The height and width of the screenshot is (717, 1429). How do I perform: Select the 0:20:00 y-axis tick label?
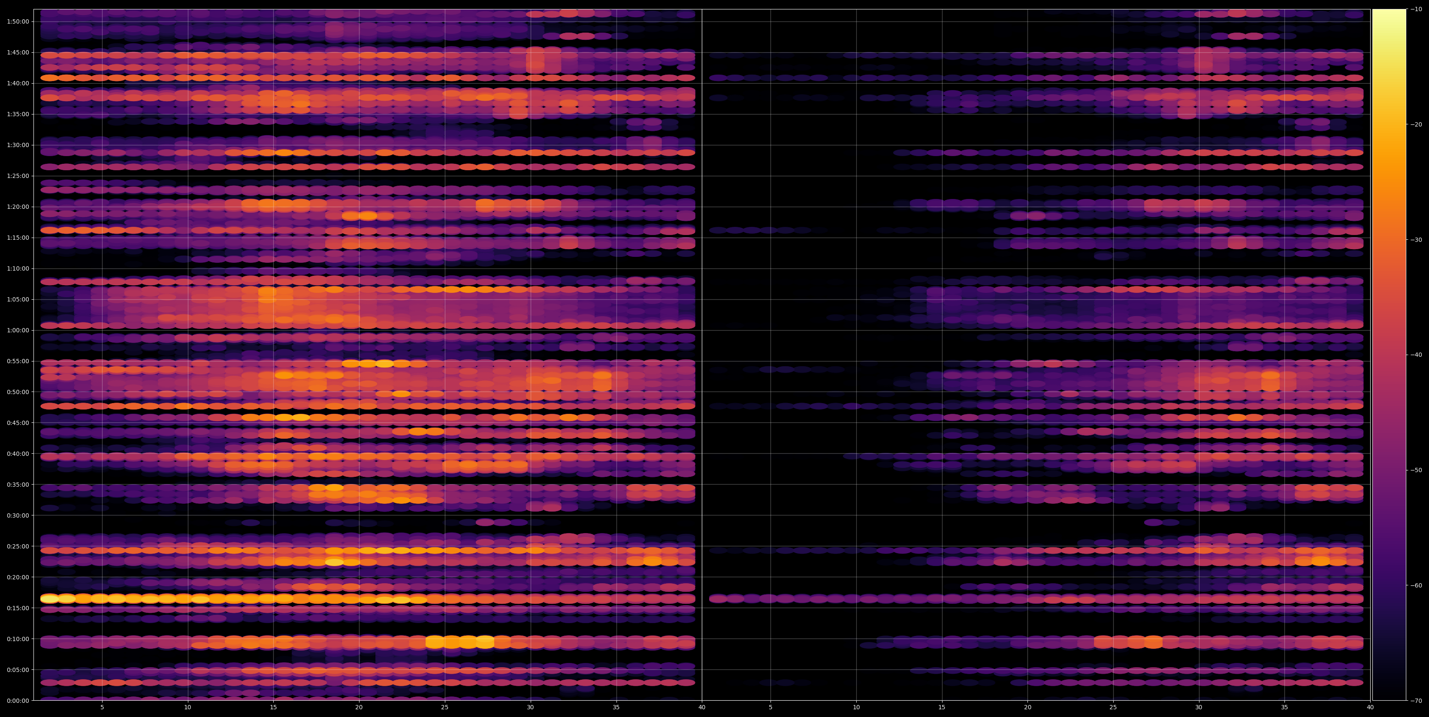tap(18, 577)
